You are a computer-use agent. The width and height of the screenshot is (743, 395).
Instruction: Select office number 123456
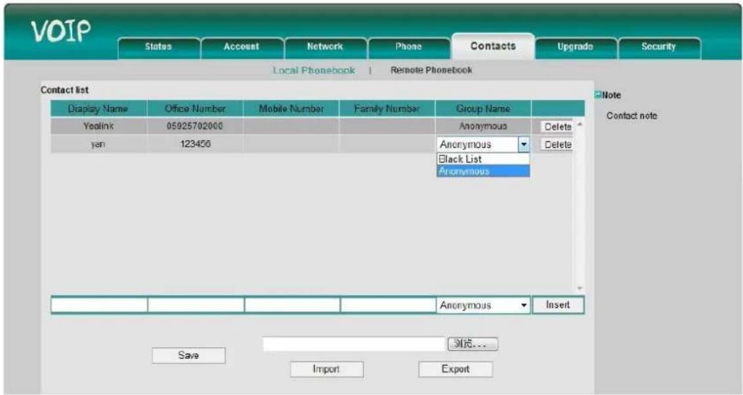[x=195, y=144]
